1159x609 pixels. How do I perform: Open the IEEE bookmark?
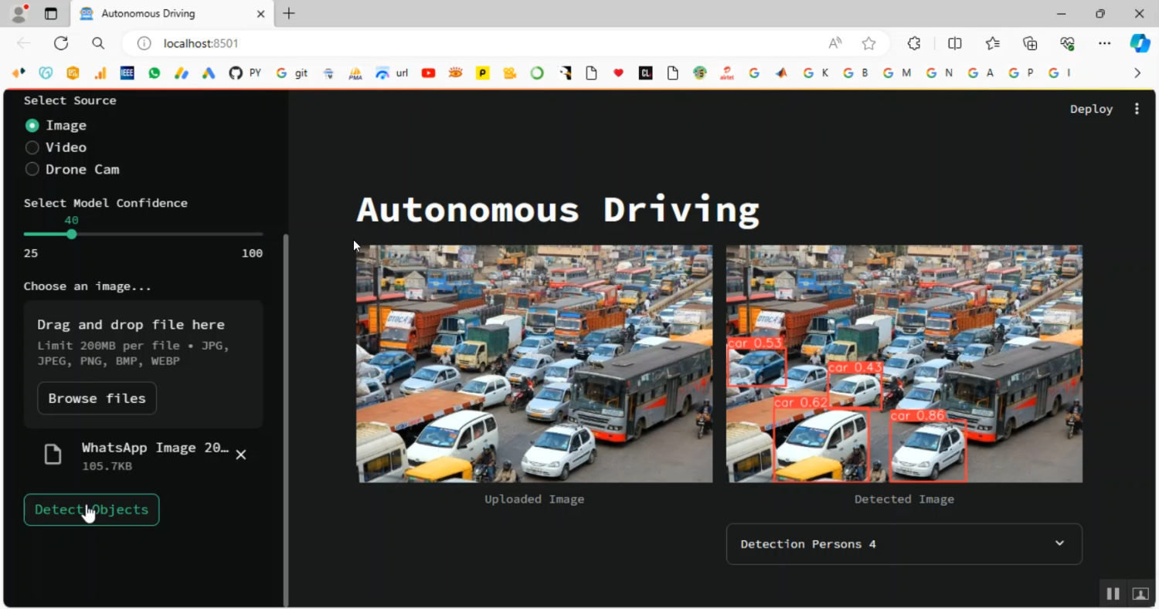coord(127,73)
